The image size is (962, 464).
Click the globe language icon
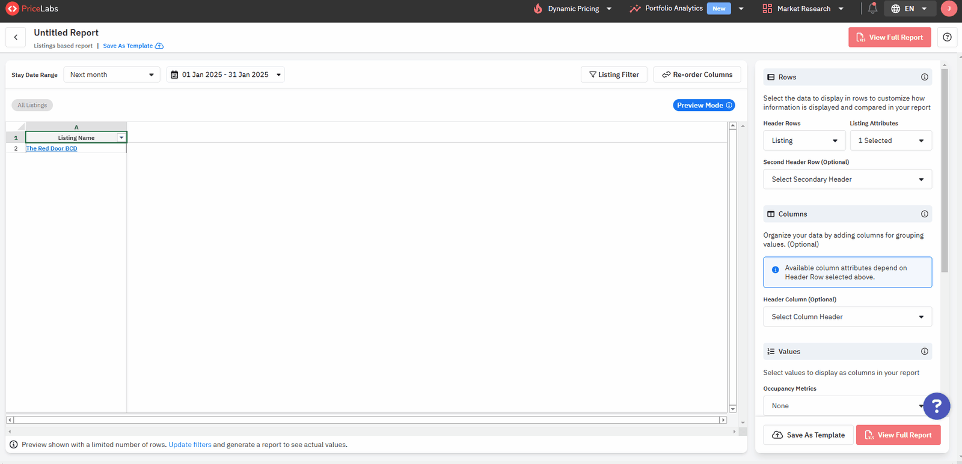click(x=896, y=8)
